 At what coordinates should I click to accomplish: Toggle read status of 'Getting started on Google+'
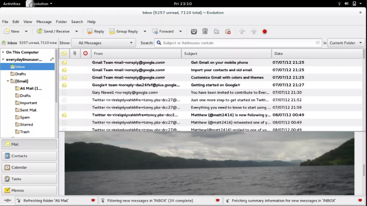(64, 85)
